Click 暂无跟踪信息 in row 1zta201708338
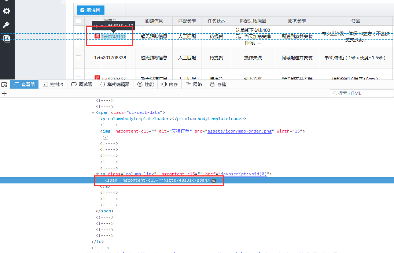The width and height of the screenshot is (394, 253). pyautogui.click(x=154, y=58)
